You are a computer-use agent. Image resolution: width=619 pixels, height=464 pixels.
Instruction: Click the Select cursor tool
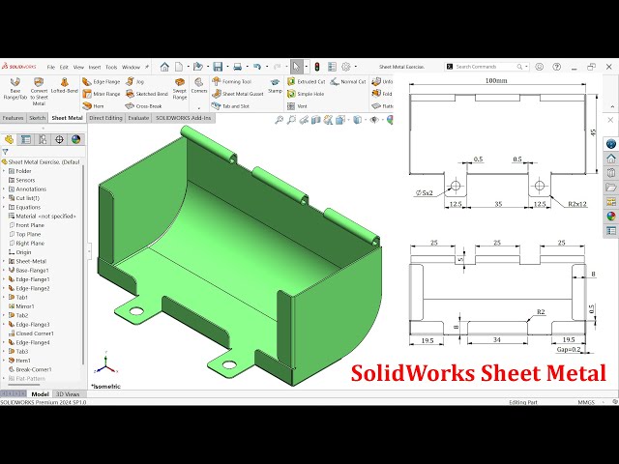[297, 67]
